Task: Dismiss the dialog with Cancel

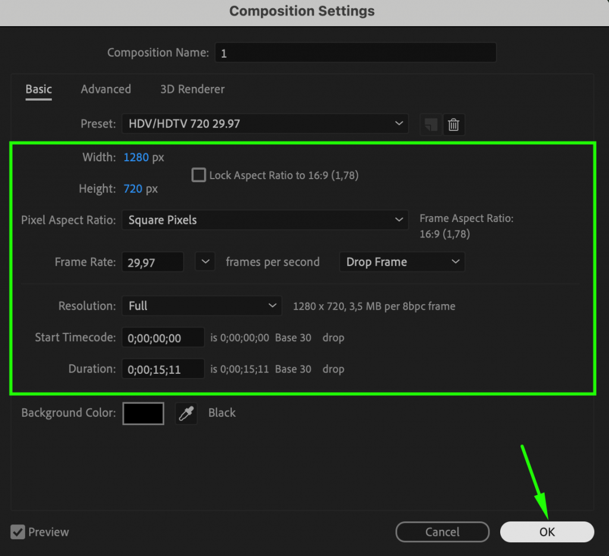Action: pos(442,532)
